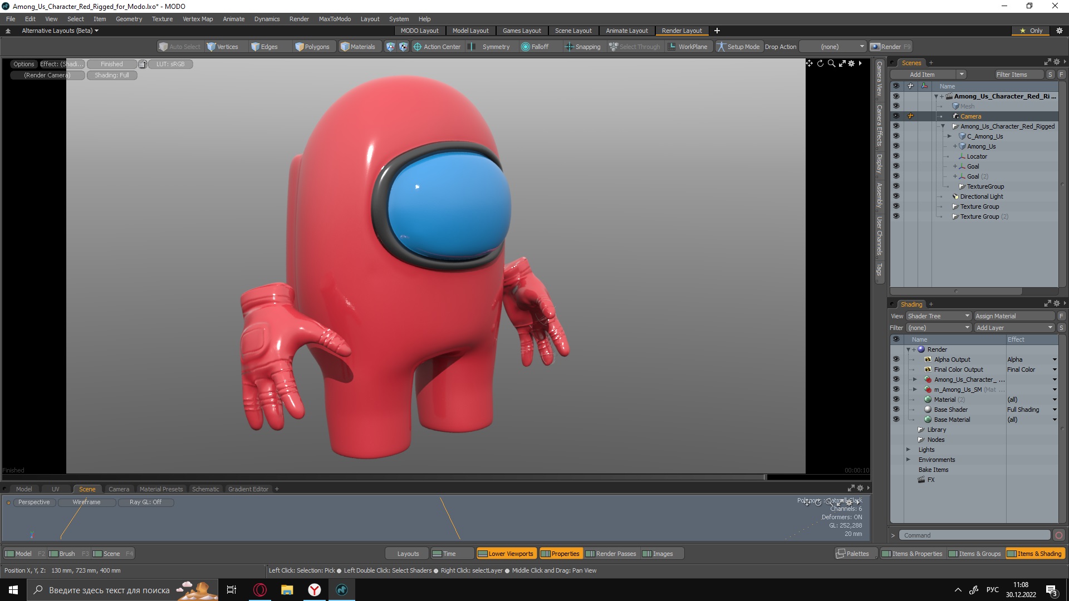Open the Scenes panel gear settings
Screen dimensions: 1069x601
[1056, 62]
